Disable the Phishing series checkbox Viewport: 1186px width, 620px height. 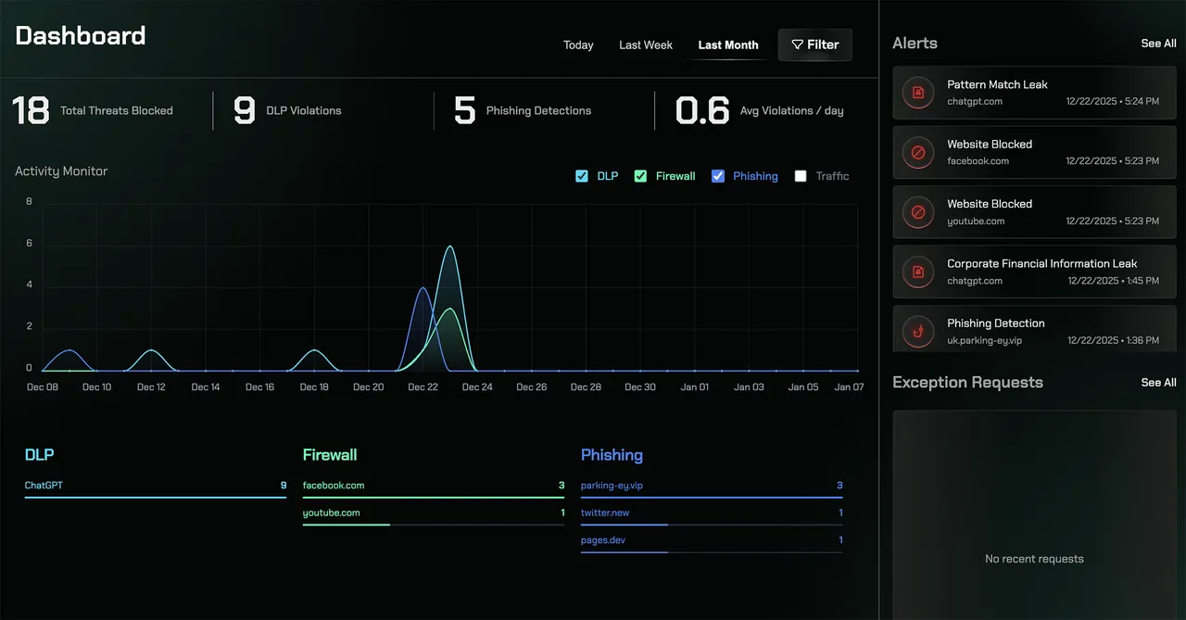718,176
